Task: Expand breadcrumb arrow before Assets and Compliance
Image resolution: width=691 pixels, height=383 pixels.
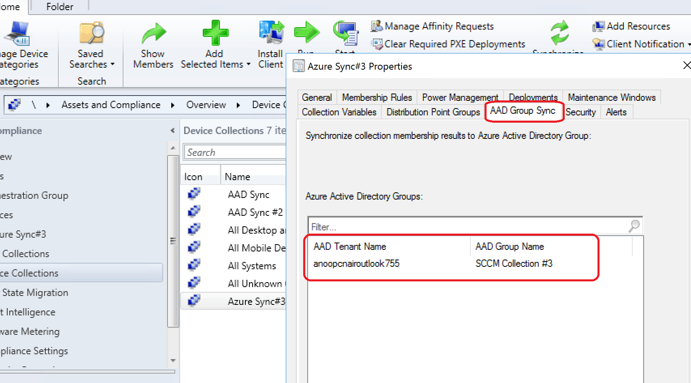Action: 48,105
